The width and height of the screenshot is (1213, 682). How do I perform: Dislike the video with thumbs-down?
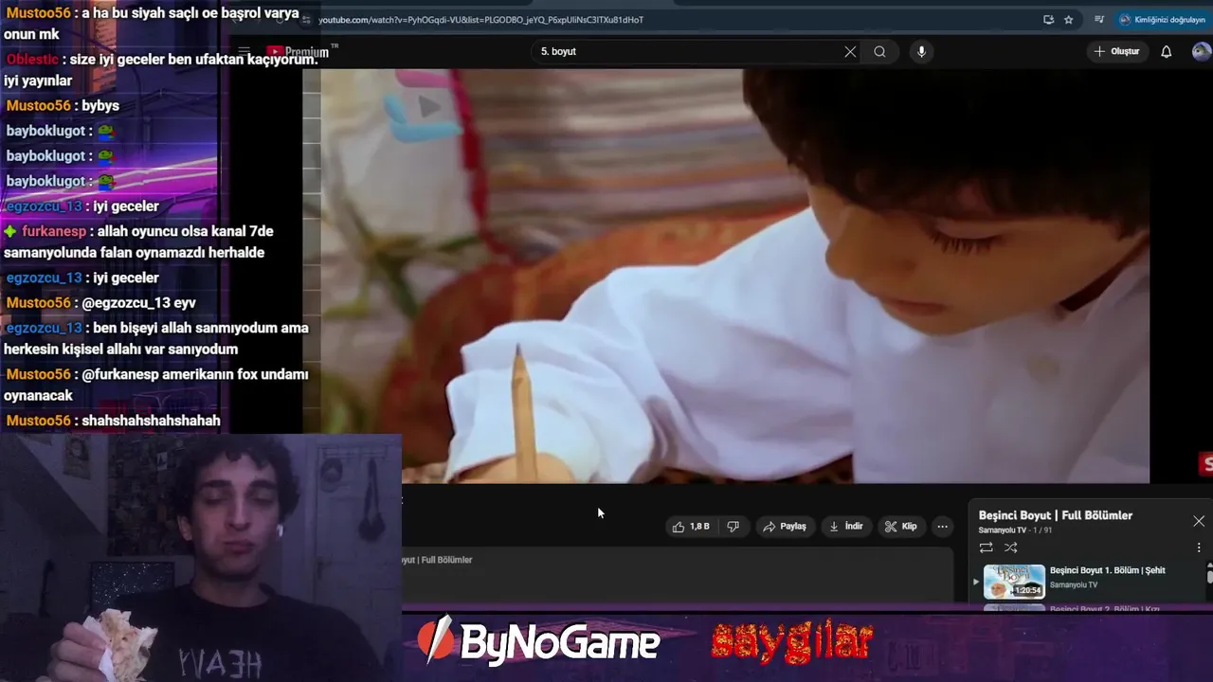pyautogui.click(x=733, y=527)
